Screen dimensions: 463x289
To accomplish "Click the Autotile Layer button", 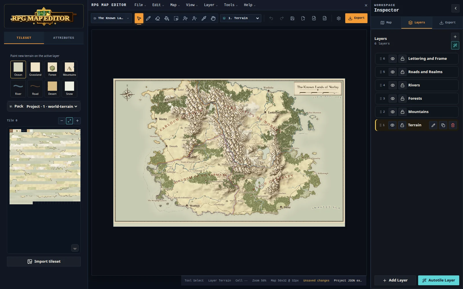I will [438, 280].
